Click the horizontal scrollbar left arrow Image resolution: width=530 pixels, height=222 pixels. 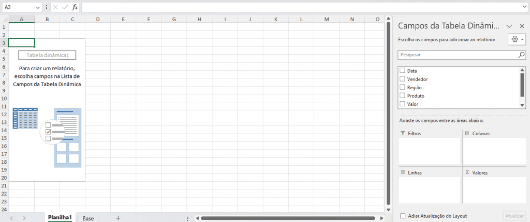pyautogui.click(x=197, y=218)
